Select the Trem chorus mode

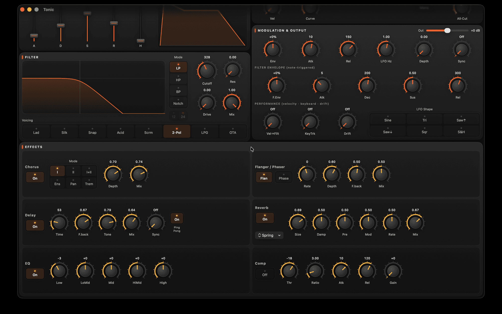click(89, 183)
